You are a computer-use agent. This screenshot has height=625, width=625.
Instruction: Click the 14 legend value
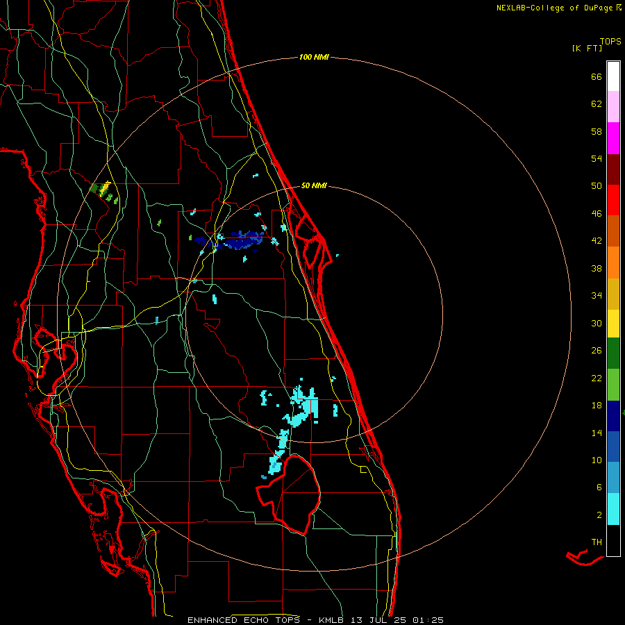597,433
